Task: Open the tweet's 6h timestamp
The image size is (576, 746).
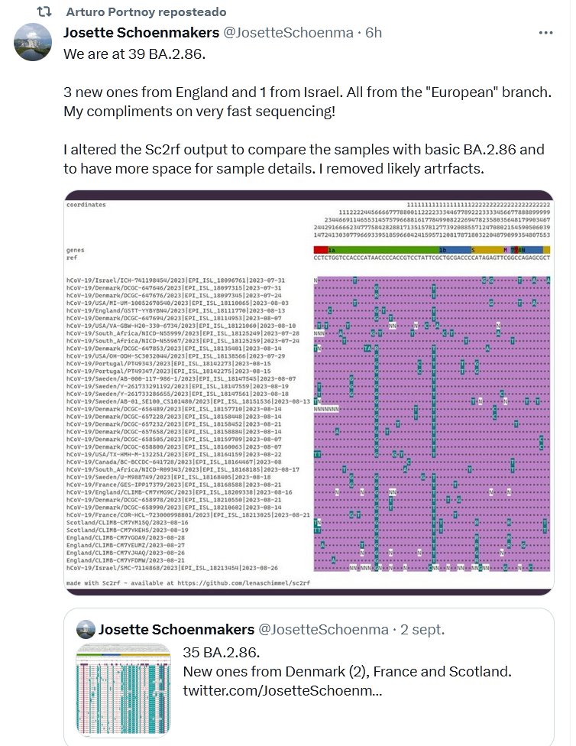Action: (374, 32)
